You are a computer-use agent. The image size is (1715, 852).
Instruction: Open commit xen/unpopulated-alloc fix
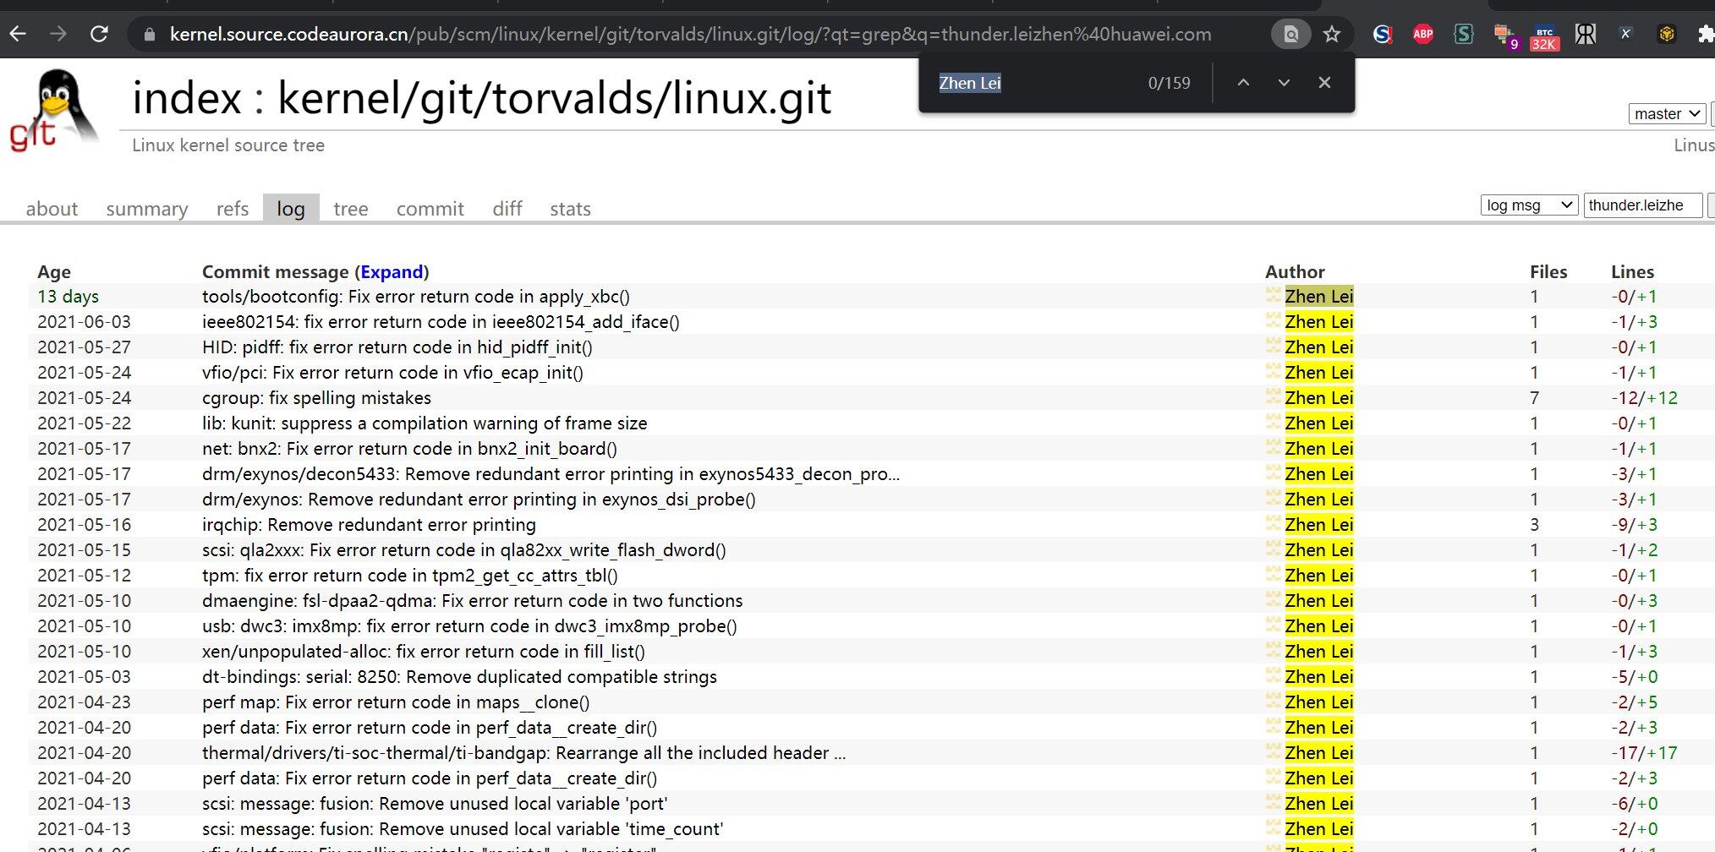(x=424, y=652)
